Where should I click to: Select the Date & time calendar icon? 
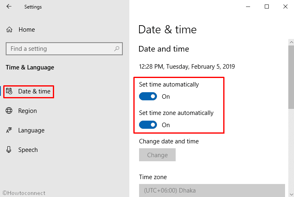point(9,91)
